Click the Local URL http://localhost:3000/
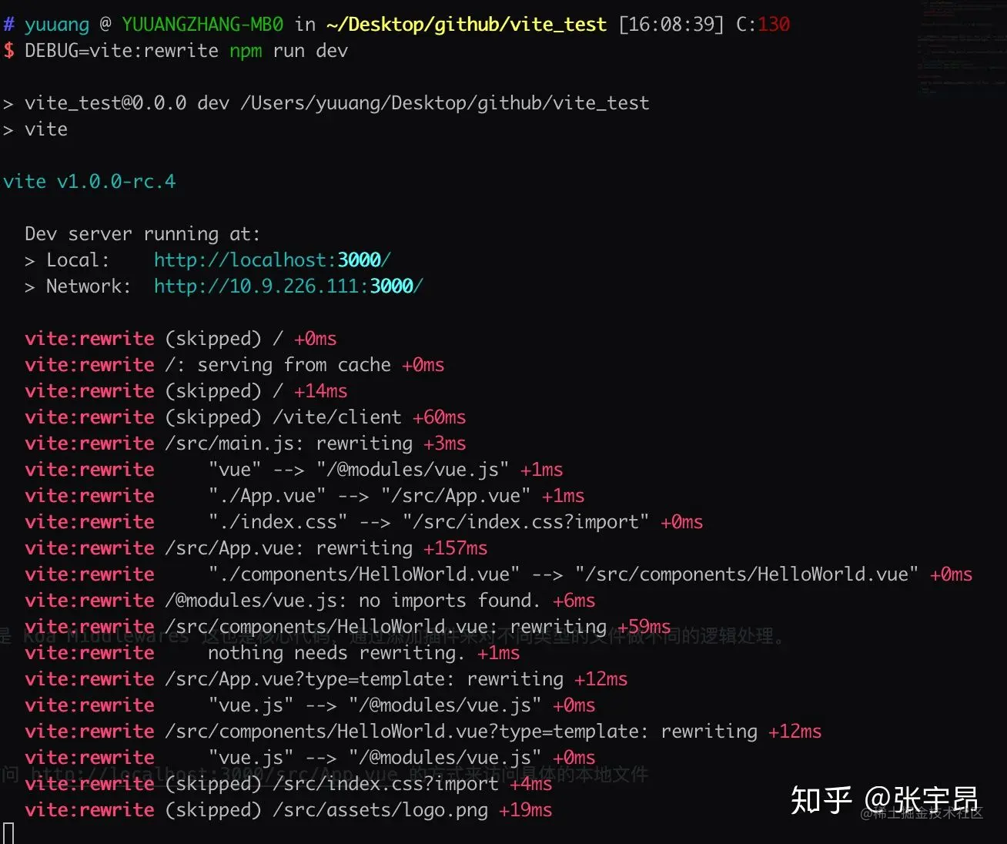The width and height of the screenshot is (1007, 844). click(x=272, y=260)
